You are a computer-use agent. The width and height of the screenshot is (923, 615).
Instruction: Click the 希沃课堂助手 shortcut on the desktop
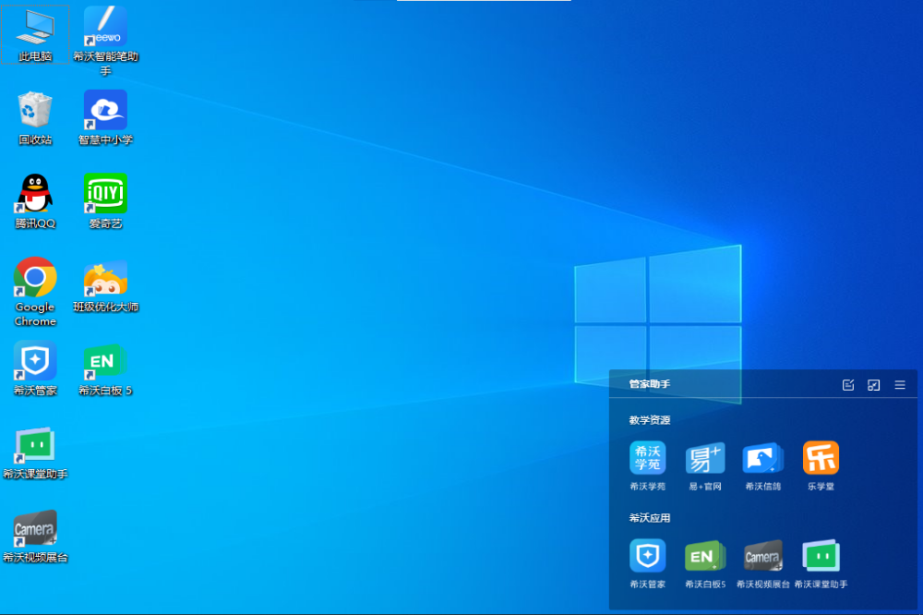tap(35, 452)
